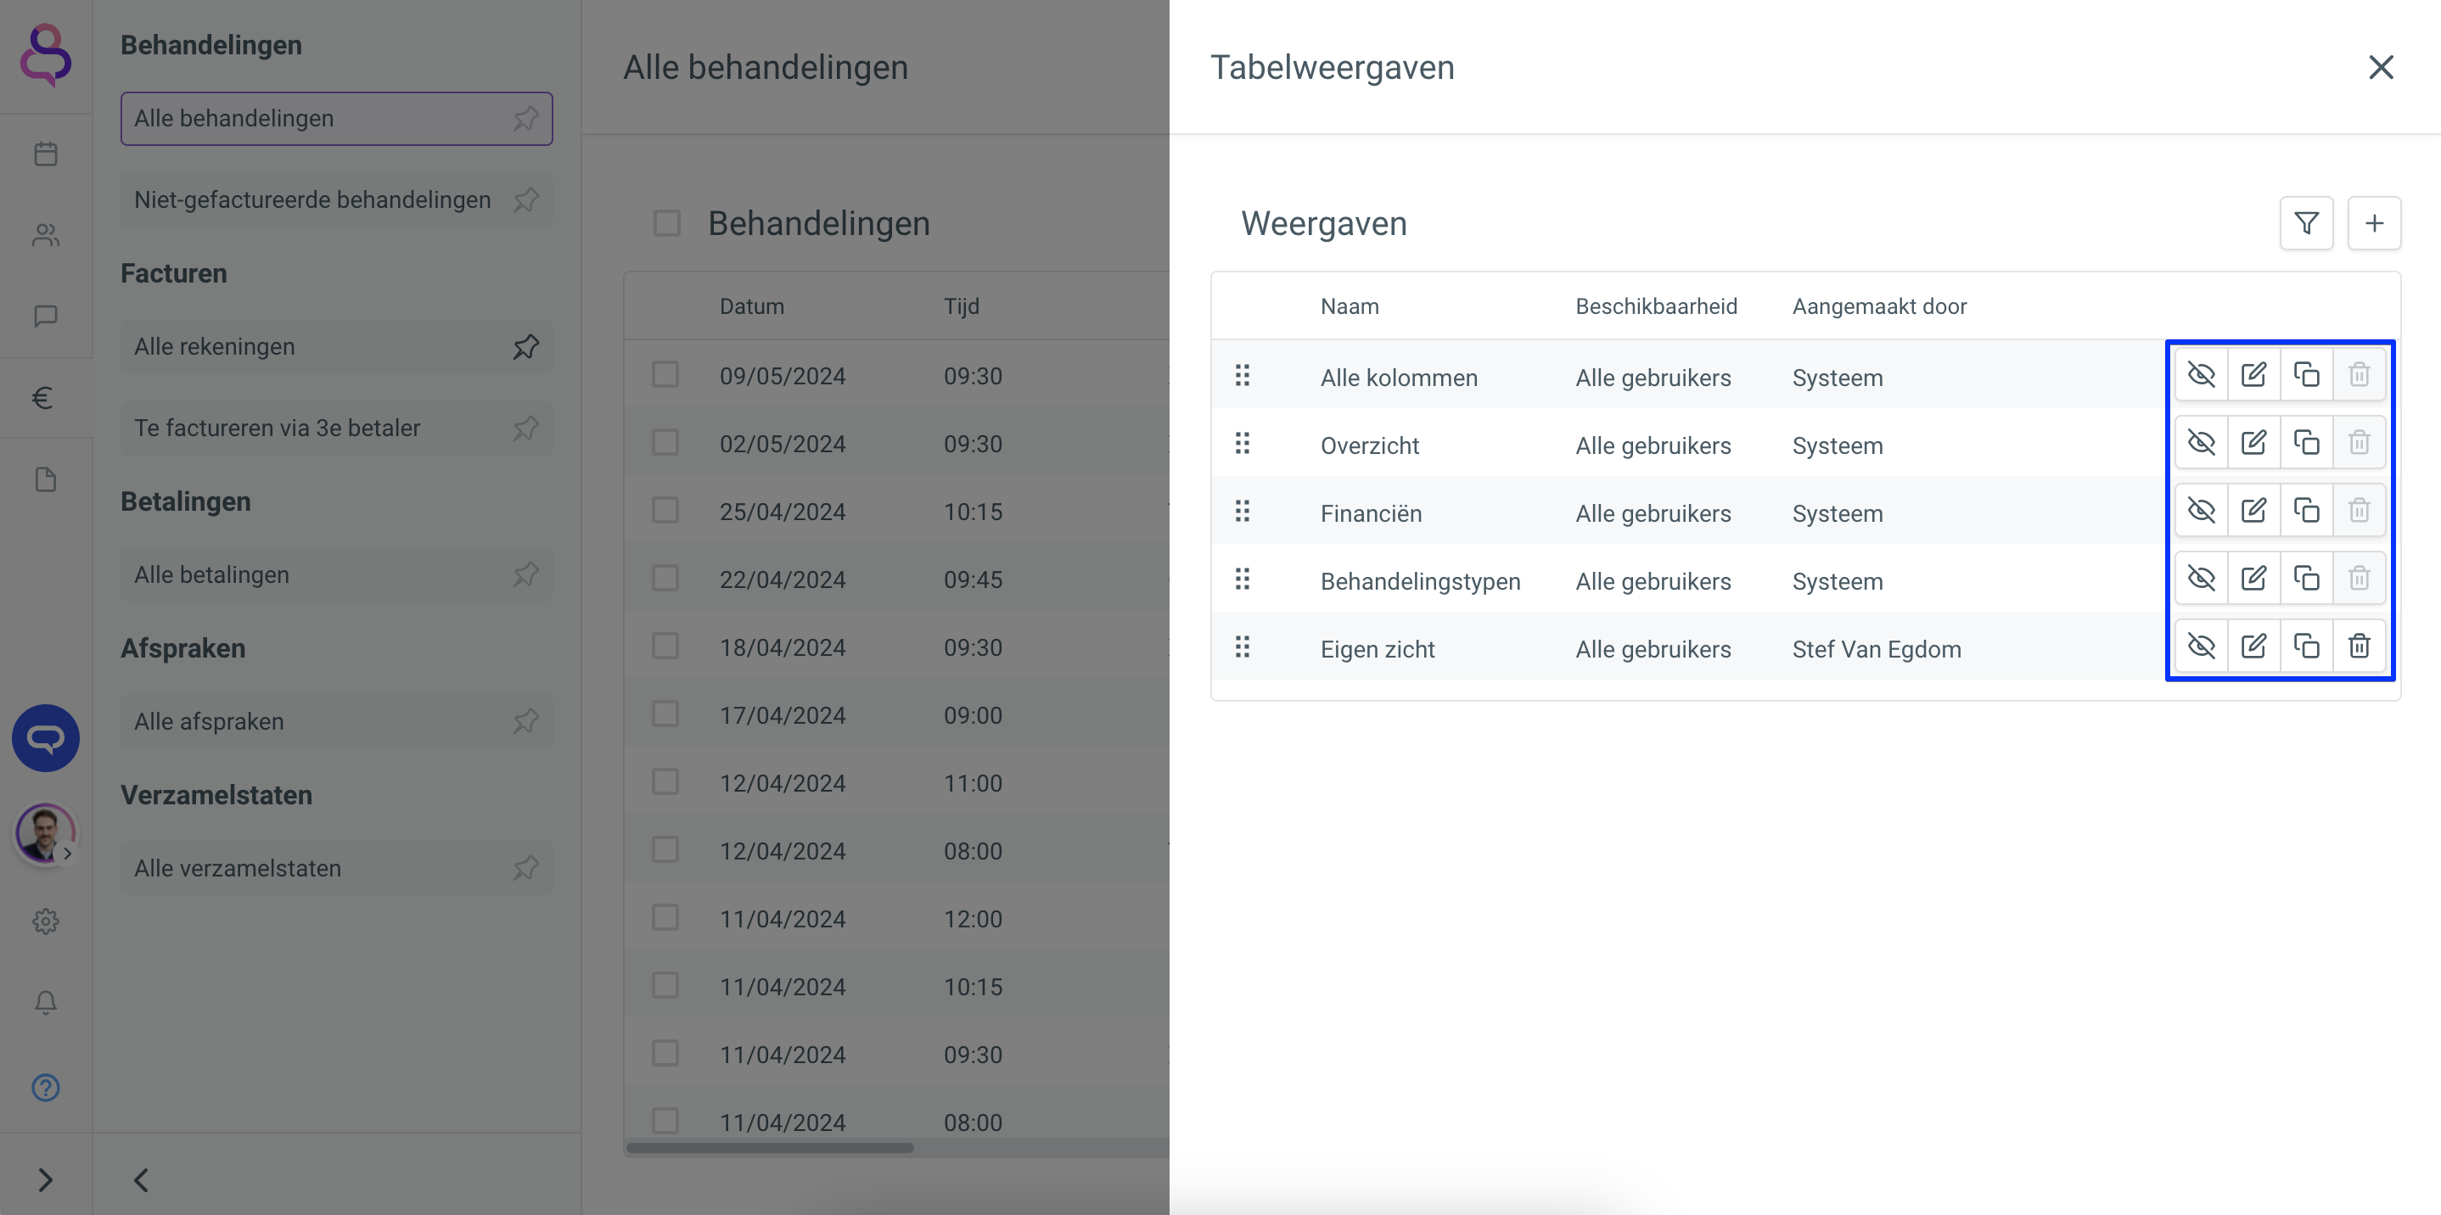This screenshot has width=2441, height=1215.
Task: Duplicate the Behandelingstypen view
Action: click(x=2305, y=579)
